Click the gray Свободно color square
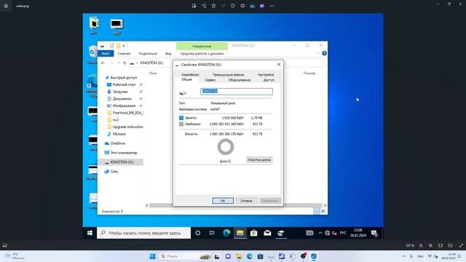 (181, 124)
